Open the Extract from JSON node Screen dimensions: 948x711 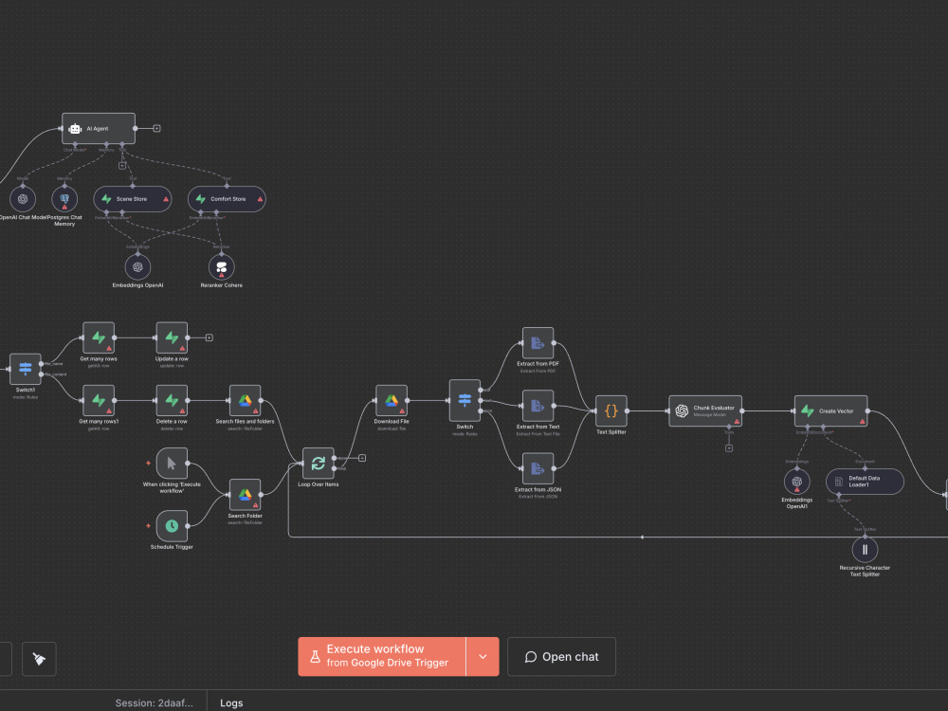pos(538,468)
